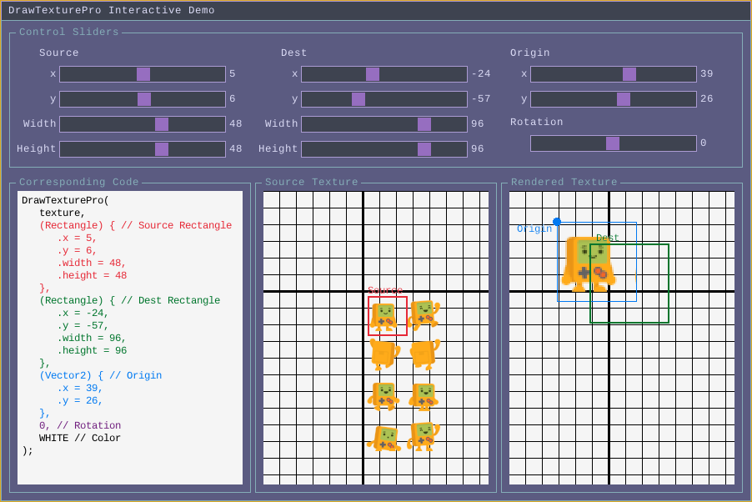
Task: Click the rendered game console character
Action: tap(589, 264)
